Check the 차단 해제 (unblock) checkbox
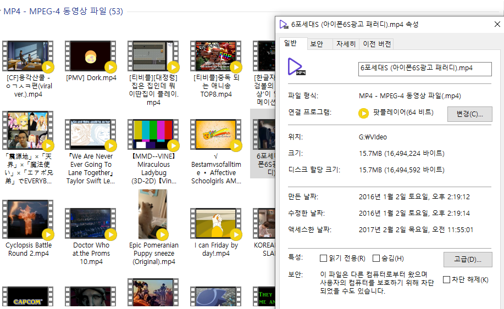The image size is (504, 309). pyautogui.click(x=446, y=279)
